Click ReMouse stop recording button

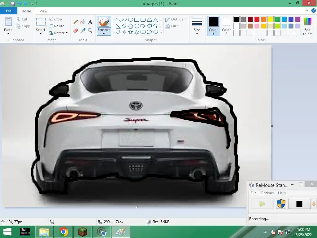tap(299, 204)
